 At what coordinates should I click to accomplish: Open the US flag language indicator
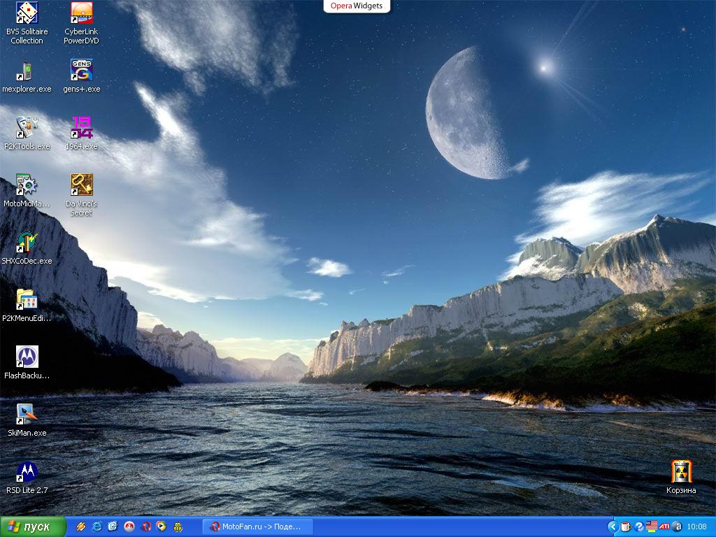(x=652, y=527)
